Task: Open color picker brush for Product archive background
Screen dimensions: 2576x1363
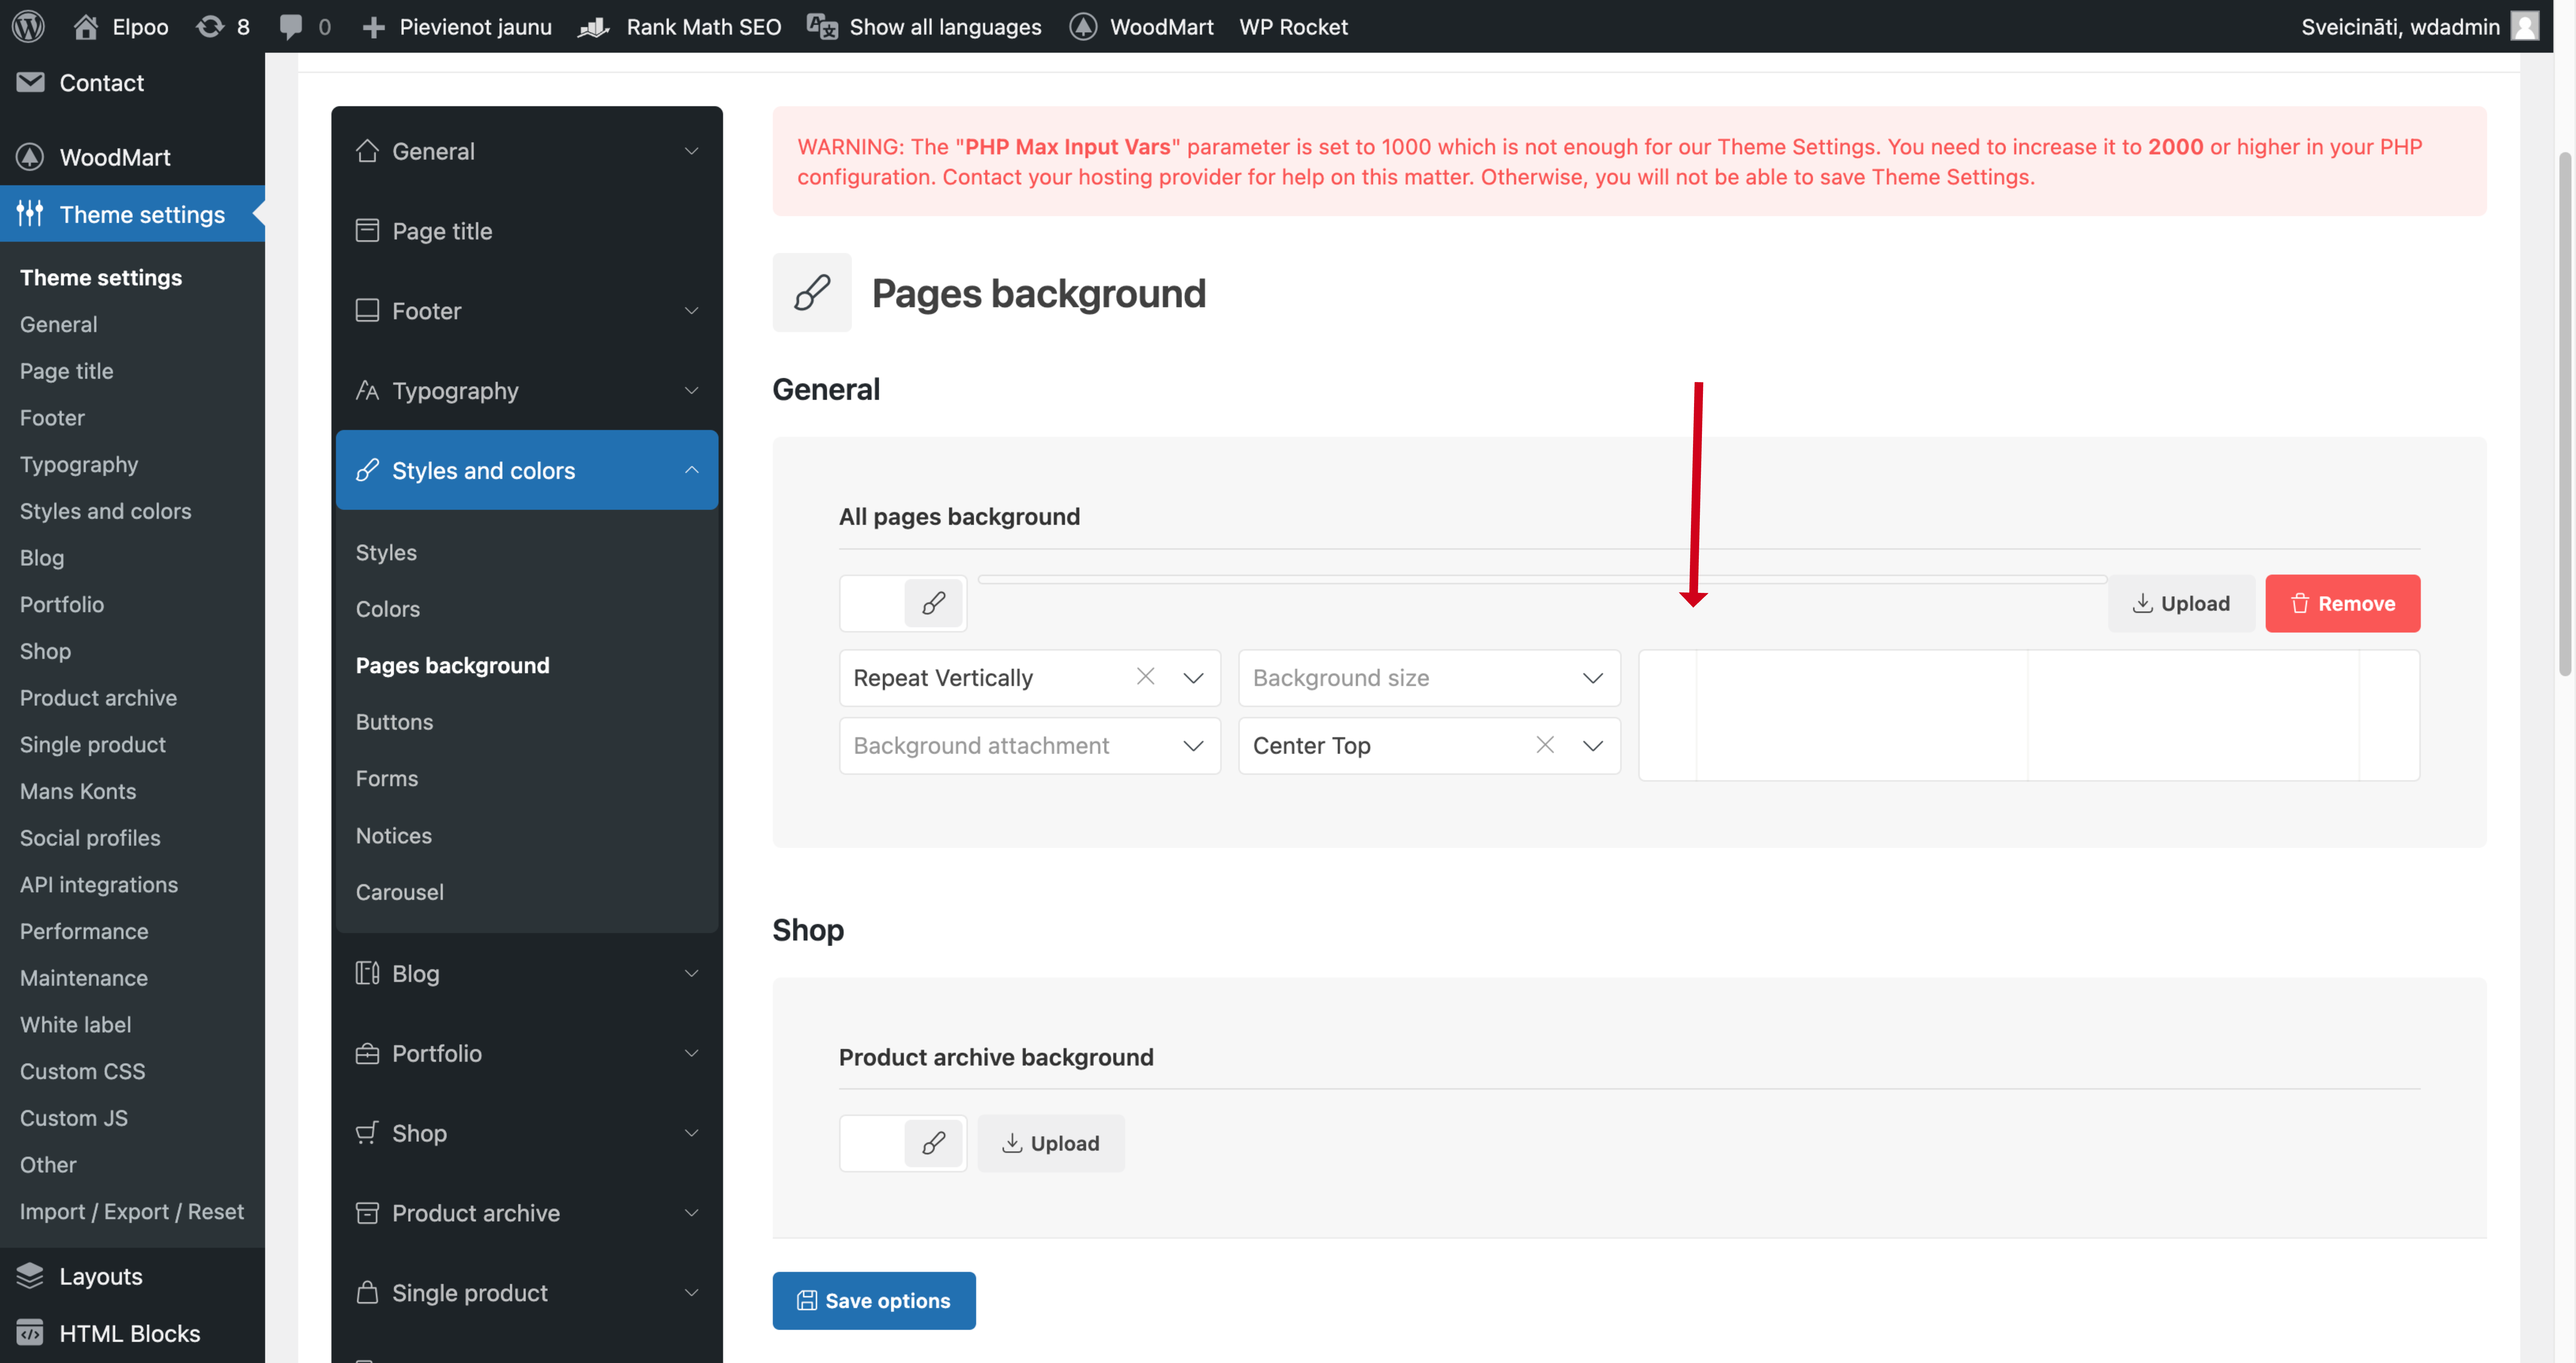Action: [x=933, y=1143]
